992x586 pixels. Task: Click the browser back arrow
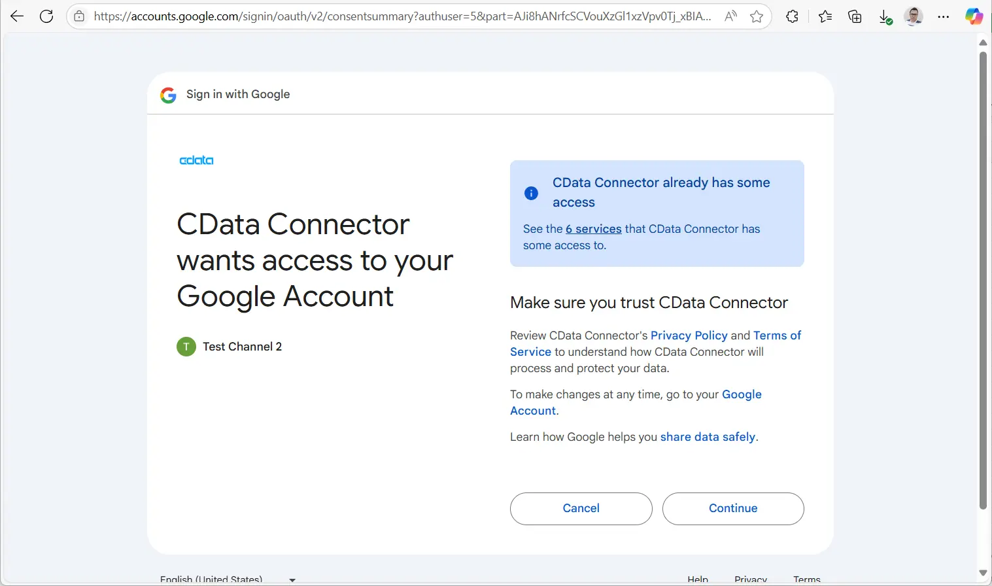[16, 16]
